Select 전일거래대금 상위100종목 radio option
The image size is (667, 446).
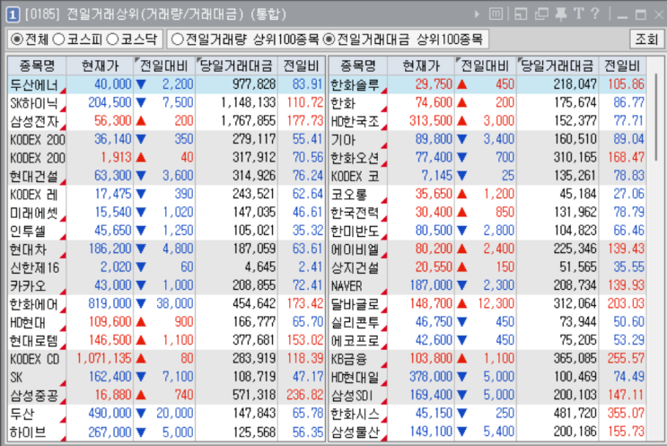tap(329, 39)
